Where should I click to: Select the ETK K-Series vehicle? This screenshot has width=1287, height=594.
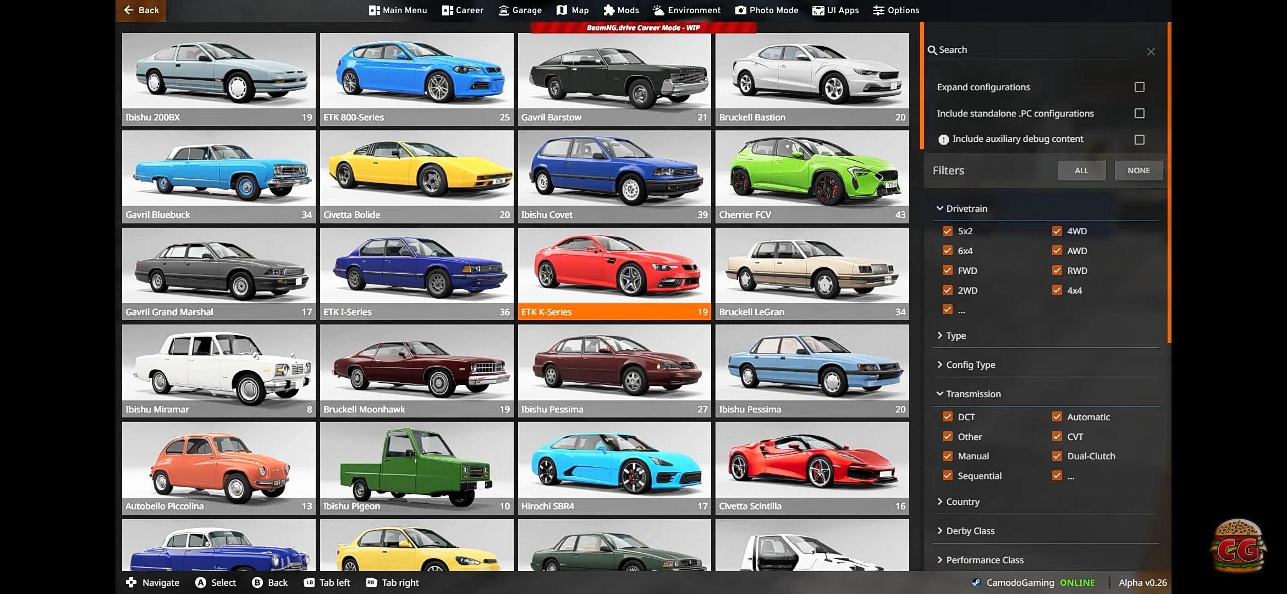[614, 274]
